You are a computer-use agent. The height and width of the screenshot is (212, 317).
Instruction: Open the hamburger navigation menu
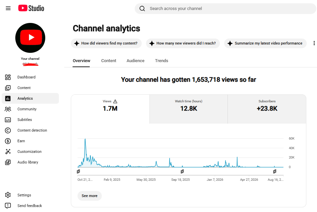point(8,8)
